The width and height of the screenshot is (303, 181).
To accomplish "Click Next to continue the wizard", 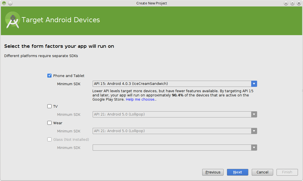I will point(238,172).
